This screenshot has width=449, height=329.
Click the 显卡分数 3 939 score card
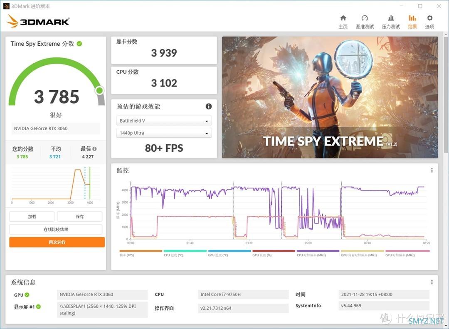164,50
